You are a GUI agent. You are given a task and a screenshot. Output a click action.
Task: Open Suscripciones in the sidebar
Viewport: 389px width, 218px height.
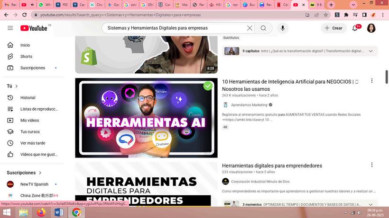point(32,68)
